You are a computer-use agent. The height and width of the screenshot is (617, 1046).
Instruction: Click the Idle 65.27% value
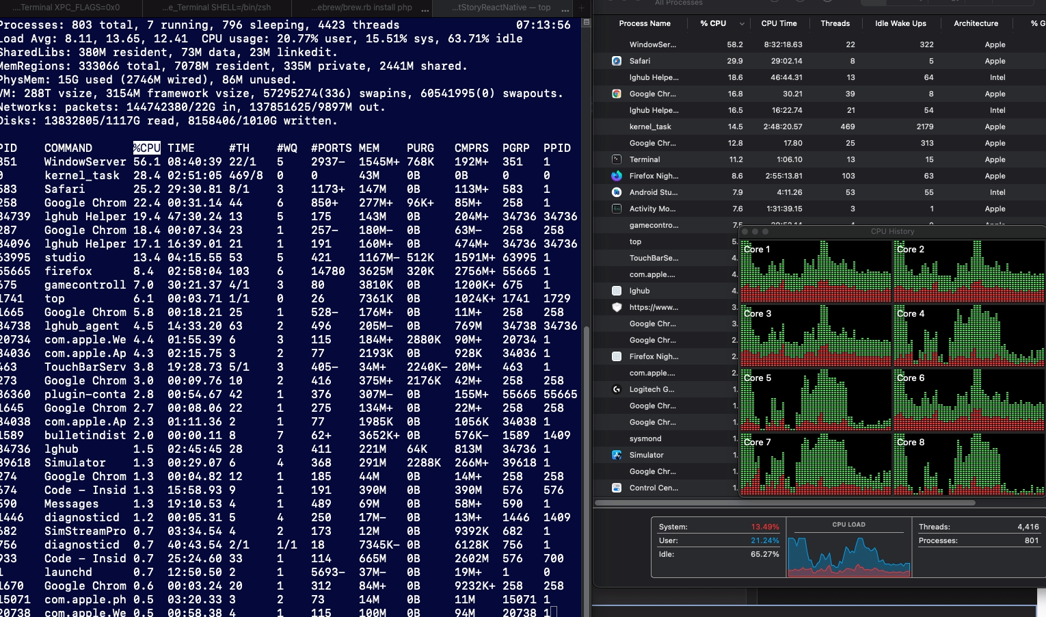pos(765,554)
